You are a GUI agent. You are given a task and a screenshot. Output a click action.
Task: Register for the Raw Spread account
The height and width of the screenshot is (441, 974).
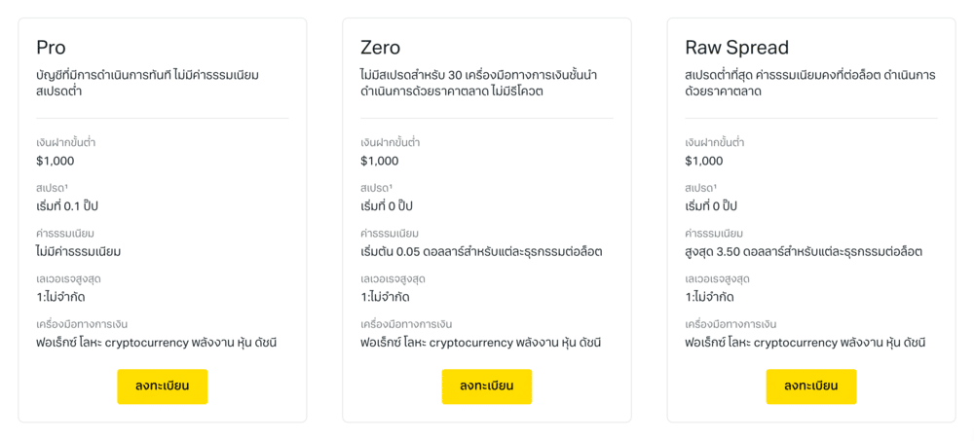click(810, 386)
